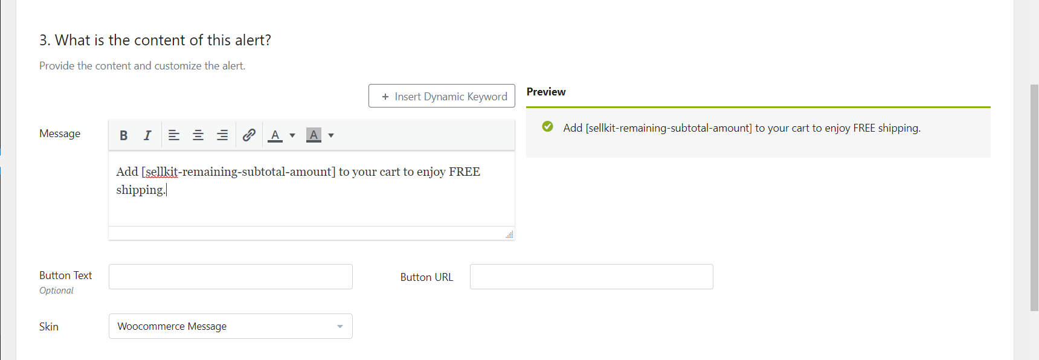Open background color dropdown arrow
Viewport: 1039px width, 360px height.
(x=331, y=135)
